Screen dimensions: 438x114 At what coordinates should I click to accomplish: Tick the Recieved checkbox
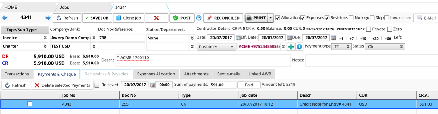pos(97,85)
